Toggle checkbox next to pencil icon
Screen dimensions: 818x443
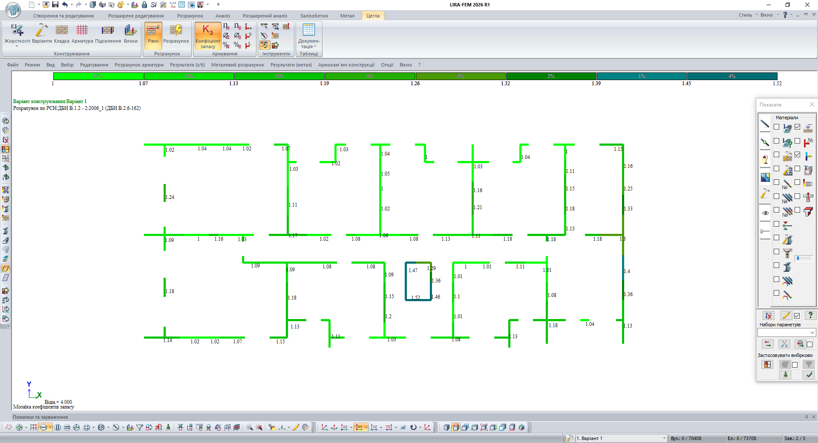[797, 316]
